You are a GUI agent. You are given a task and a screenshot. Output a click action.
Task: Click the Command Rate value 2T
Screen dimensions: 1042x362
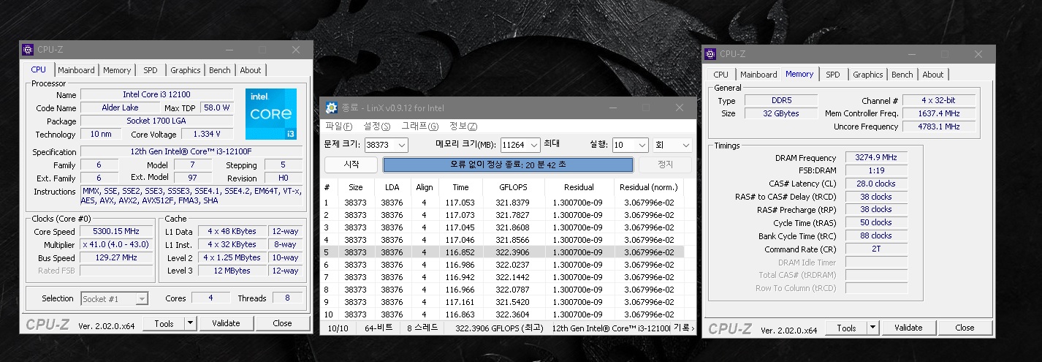click(877, 249)
